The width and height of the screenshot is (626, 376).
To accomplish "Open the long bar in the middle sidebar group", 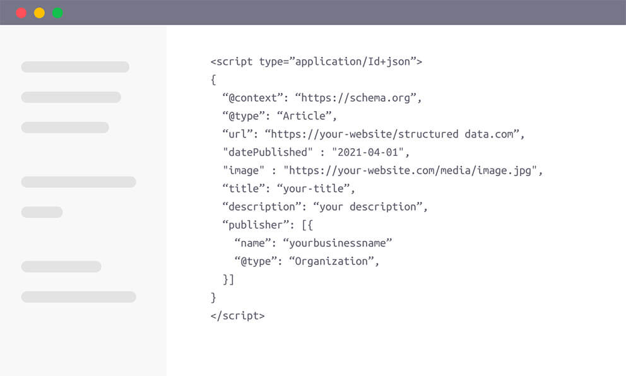I will [x=79, y=182].
